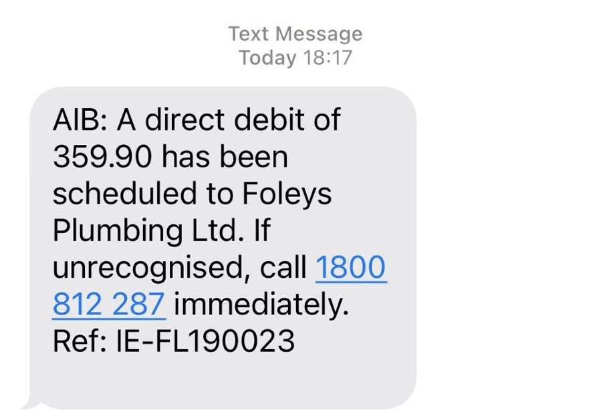Click the word immediately in the message
This screenshot has width=591, height=412.
pyautogui.click(x=261, y=305)
